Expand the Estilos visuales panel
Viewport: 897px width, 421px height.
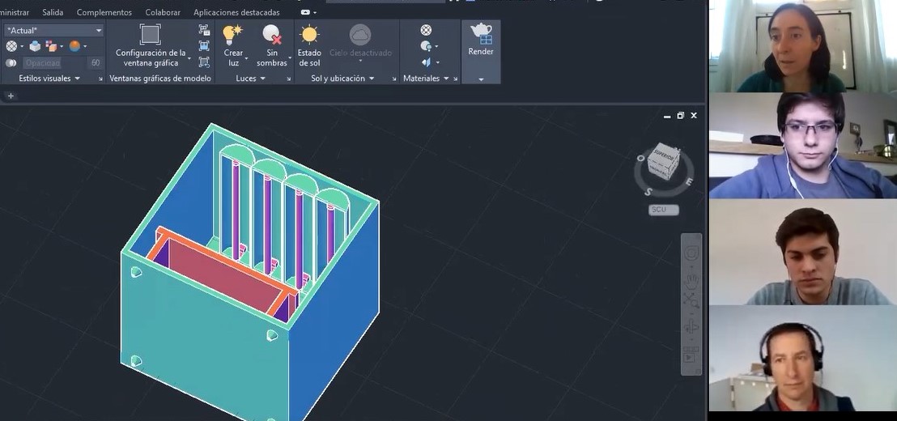[x=49, y=79]
